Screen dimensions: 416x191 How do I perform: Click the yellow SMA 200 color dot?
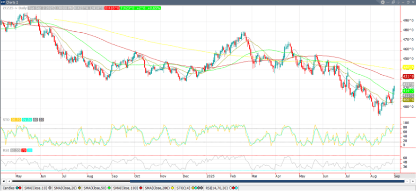click(x=172, y=188)
